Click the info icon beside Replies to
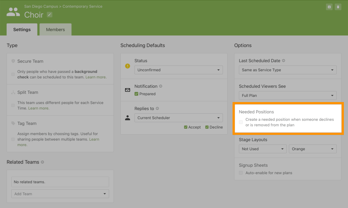Screen dimensions: 348x208 [x=157, y=108]
